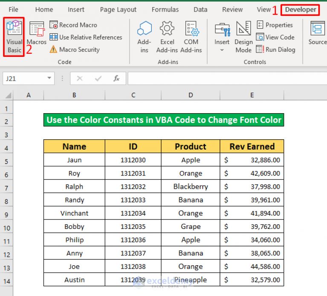Switch to the Home tab
This screenshot has width=327, height=296.
(44, 9)
